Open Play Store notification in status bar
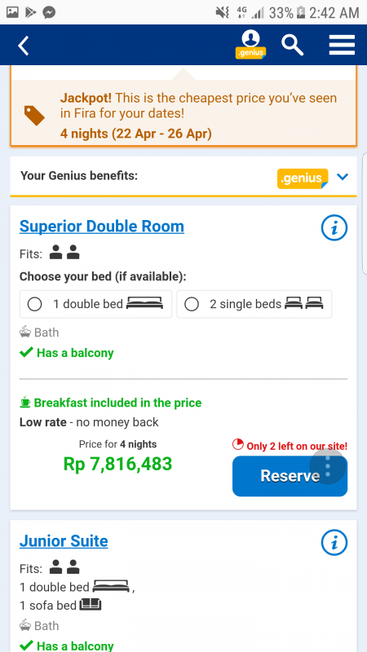The width and height of the screenshot is (367, 652). pos(30,13)
